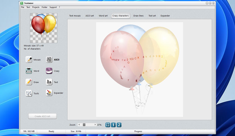
Task: Open the Tools sliders icon
Action: pos(29,93)
